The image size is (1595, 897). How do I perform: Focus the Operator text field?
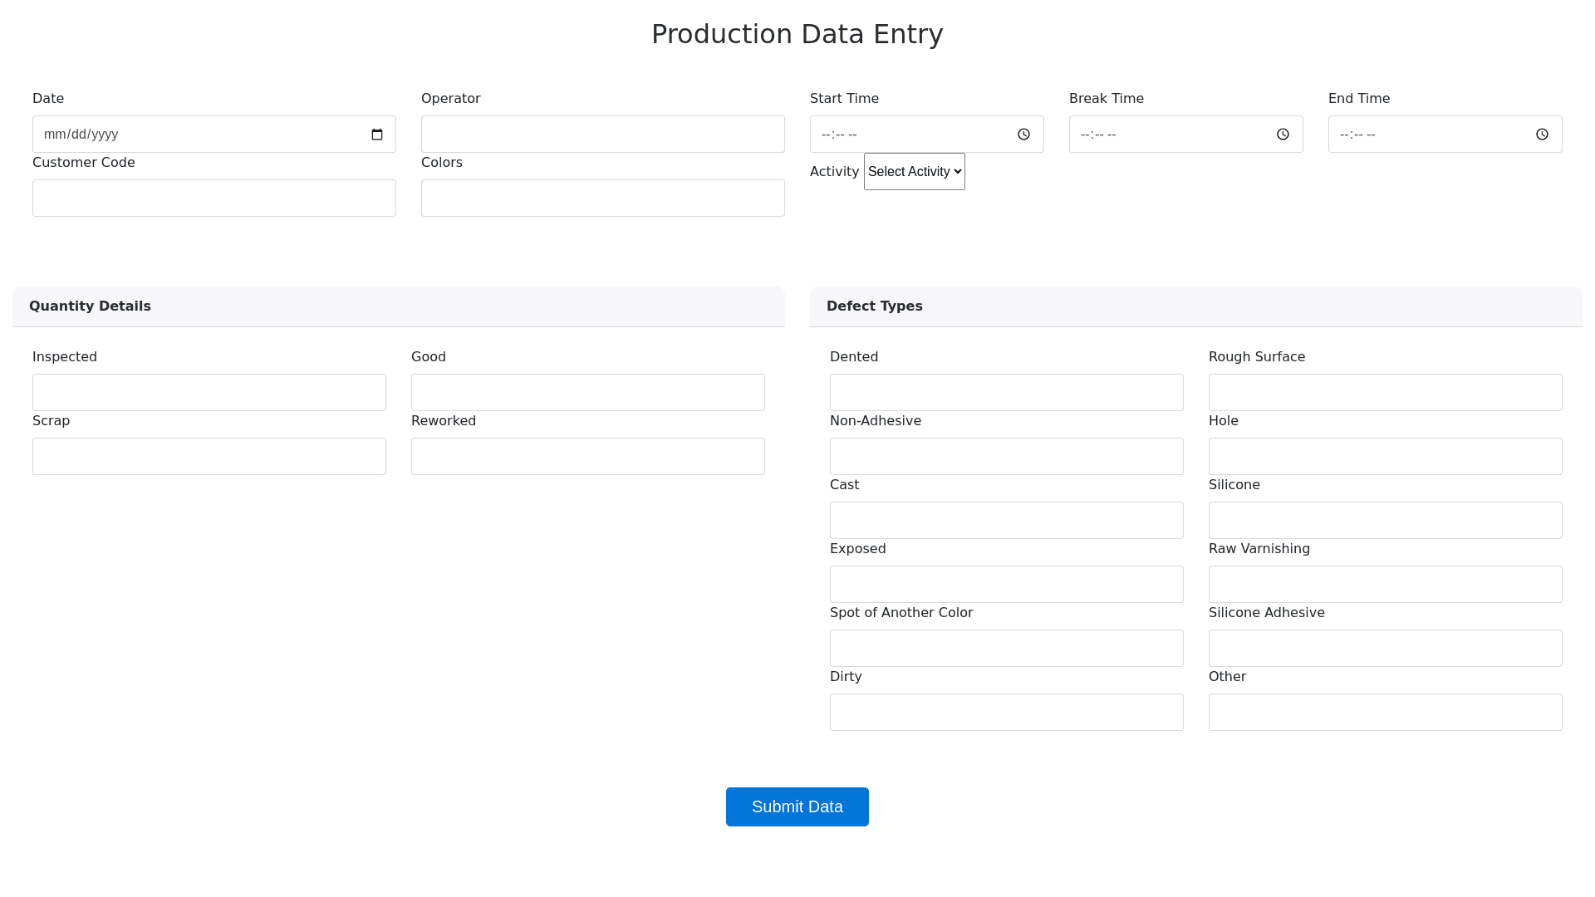(x=602, y=135)
